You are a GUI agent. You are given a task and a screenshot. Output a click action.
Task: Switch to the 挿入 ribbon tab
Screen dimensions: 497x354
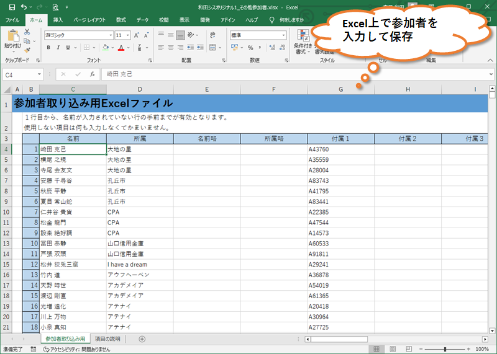tap(58, 20)
